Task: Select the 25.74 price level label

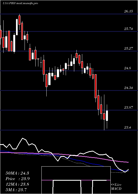Action: pyautogui.click(x=128, y=29)
